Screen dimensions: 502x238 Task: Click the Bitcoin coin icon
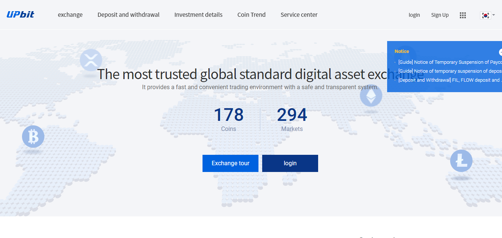33,137
